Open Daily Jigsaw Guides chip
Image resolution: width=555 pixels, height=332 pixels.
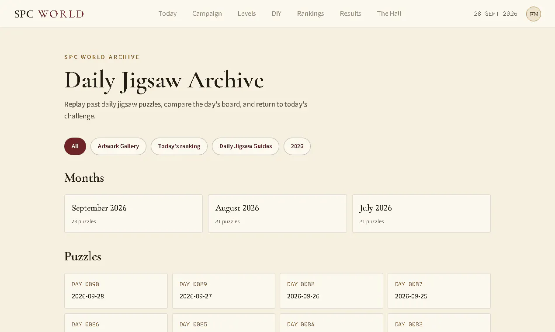246,146
